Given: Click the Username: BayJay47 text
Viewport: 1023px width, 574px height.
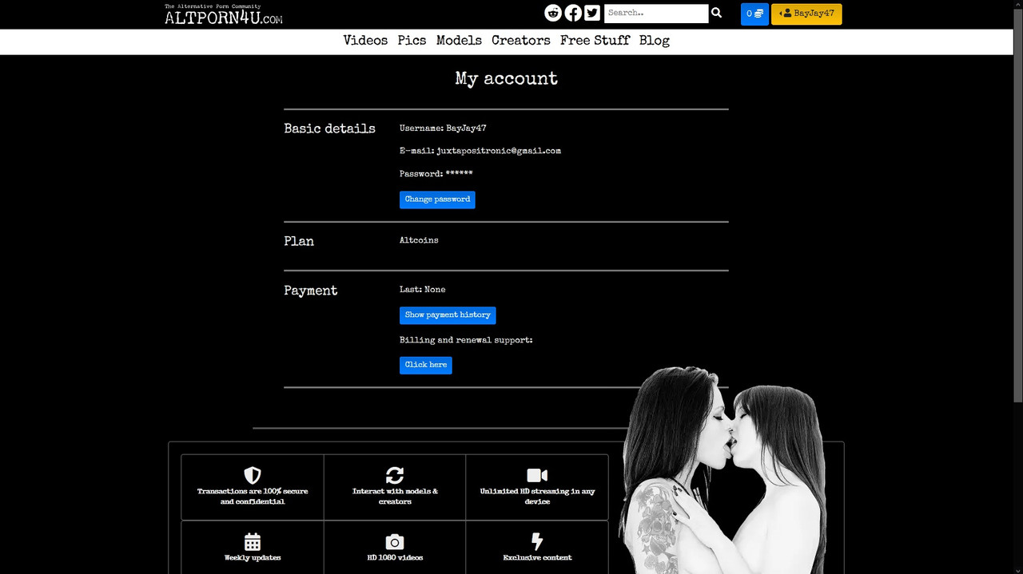Looking at the screenshot, I should pos(443,129).
